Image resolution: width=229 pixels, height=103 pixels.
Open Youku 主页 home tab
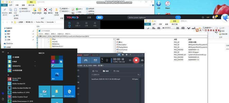(x=89, y=17)
